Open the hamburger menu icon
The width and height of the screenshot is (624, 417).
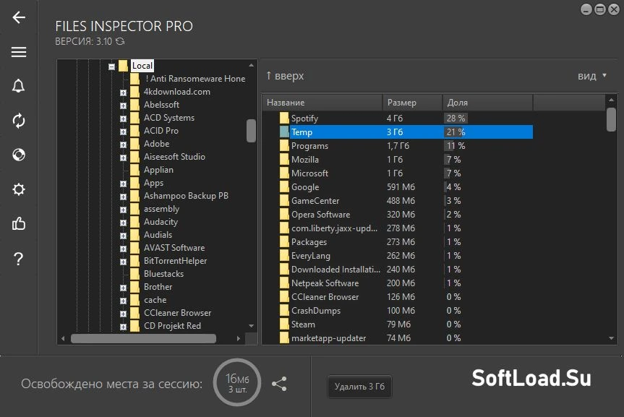(x=19, y=52)
